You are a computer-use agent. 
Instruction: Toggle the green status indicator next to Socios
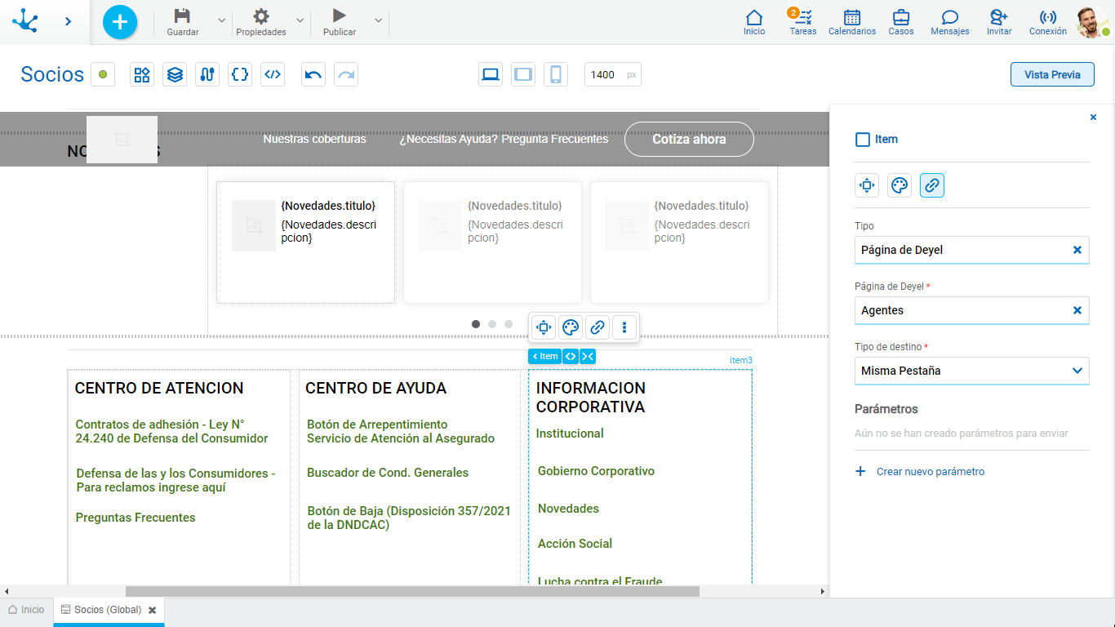pos(103,74)
